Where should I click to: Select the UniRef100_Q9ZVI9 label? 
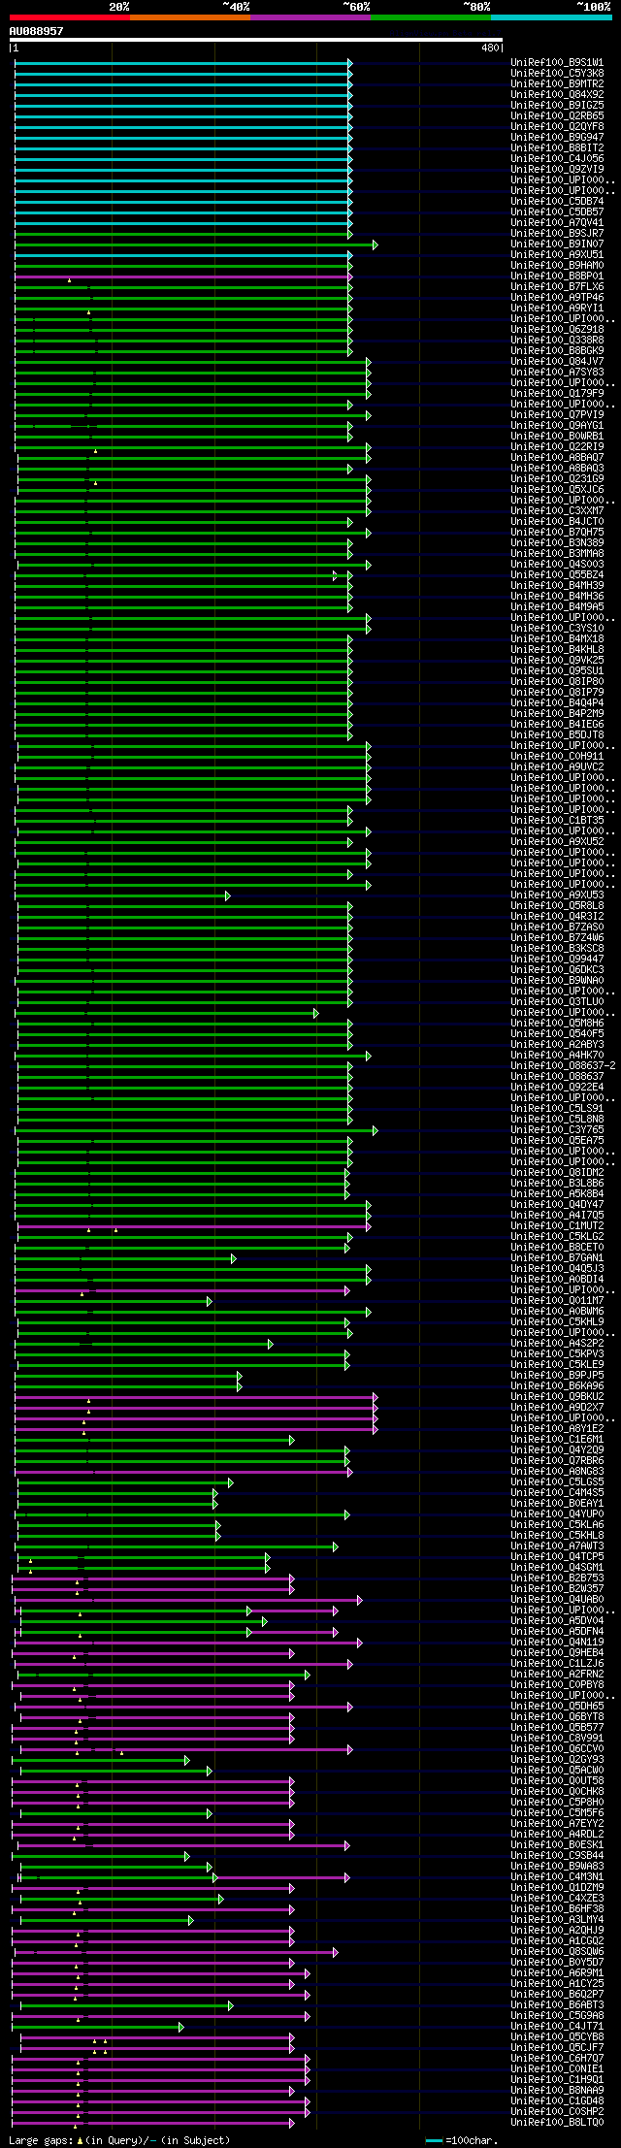pos(557,170)
